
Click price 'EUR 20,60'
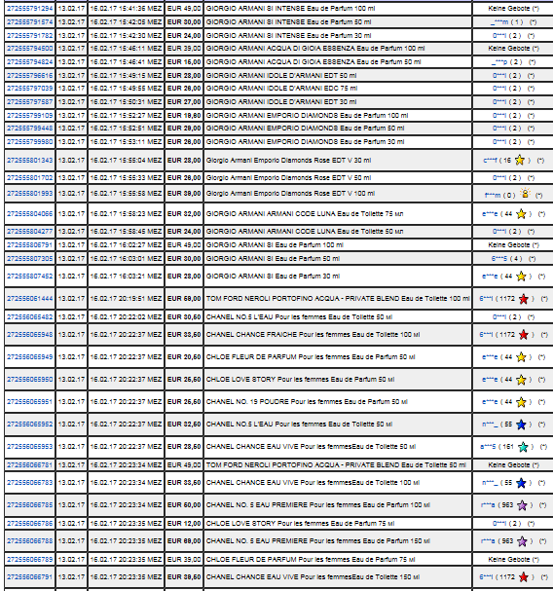[x=184, y=356]
